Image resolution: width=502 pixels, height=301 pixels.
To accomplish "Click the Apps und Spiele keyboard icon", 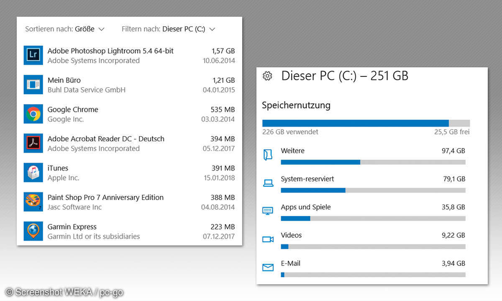I will 268,211.
